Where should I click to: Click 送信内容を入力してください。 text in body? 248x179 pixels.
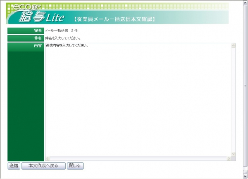pos(67,46)
